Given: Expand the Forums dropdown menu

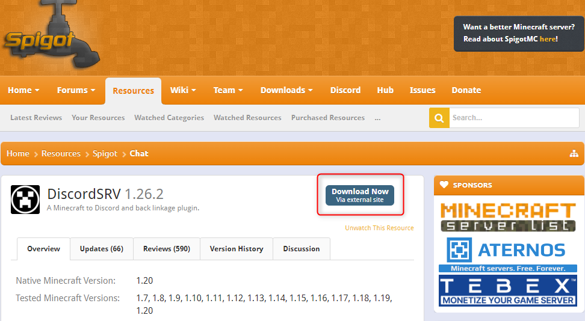Looking at the screenshot, I should (76, 90).
